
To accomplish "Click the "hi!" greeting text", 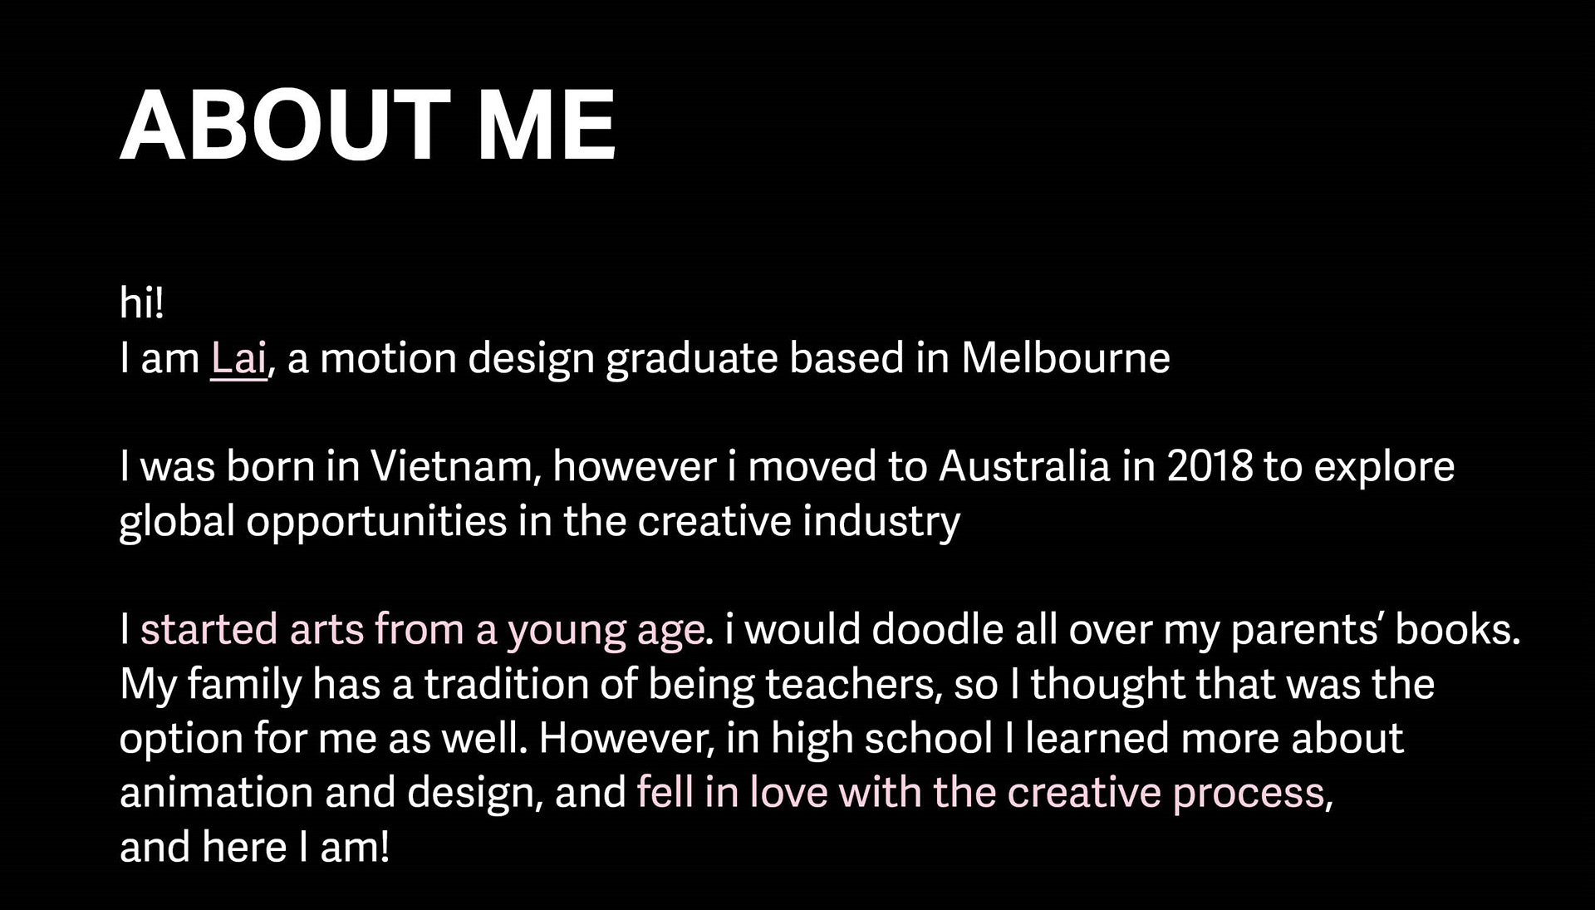I will (142, 303).
